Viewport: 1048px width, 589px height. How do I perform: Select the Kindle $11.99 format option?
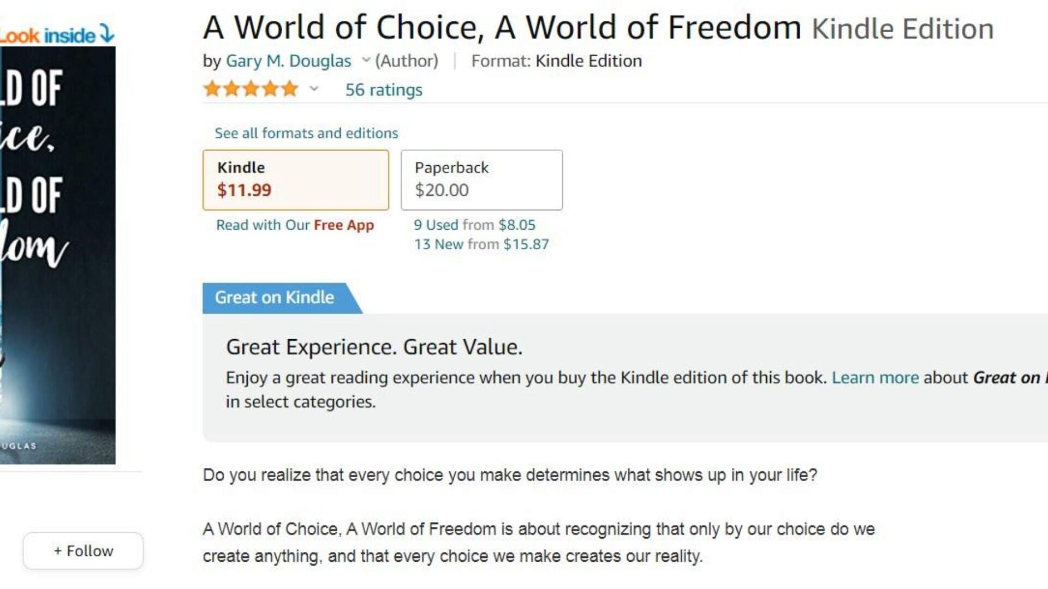(x=295, y=180)
